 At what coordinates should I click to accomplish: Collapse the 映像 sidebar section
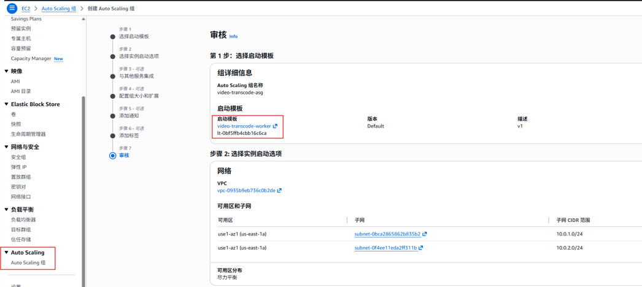pyautogui.click(x=6, y=71)
